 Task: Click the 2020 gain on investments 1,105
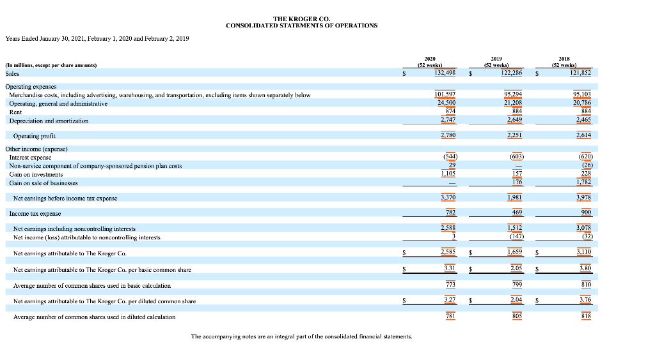coord(448,174)
